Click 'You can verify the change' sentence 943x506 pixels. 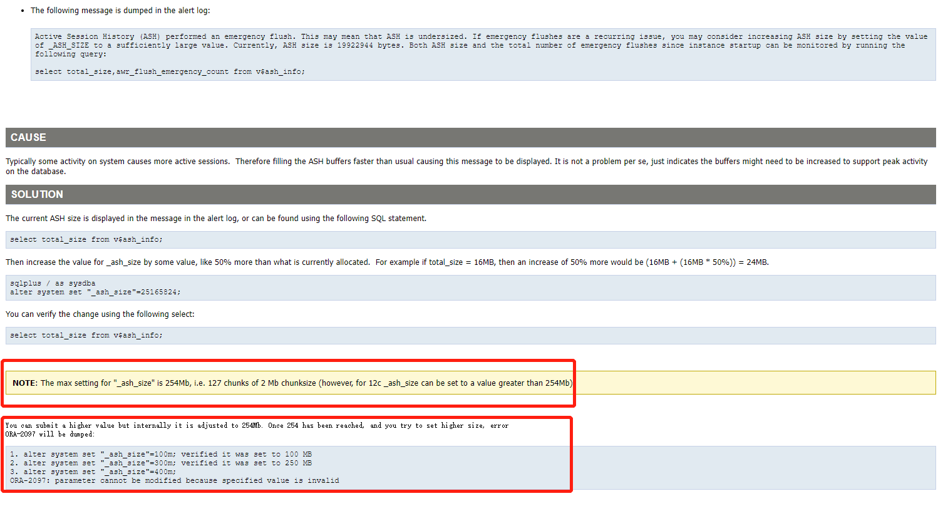point(100,314)
